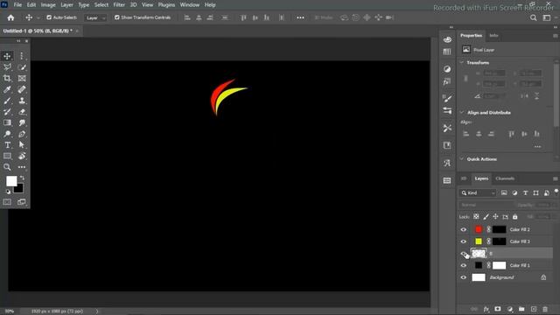Select the Horizontal Type tool
560x315 pixels.
[x=7, y=145]
